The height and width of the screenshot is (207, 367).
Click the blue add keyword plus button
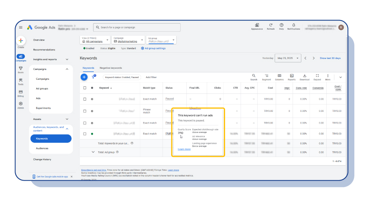click(x=84, y=77)
